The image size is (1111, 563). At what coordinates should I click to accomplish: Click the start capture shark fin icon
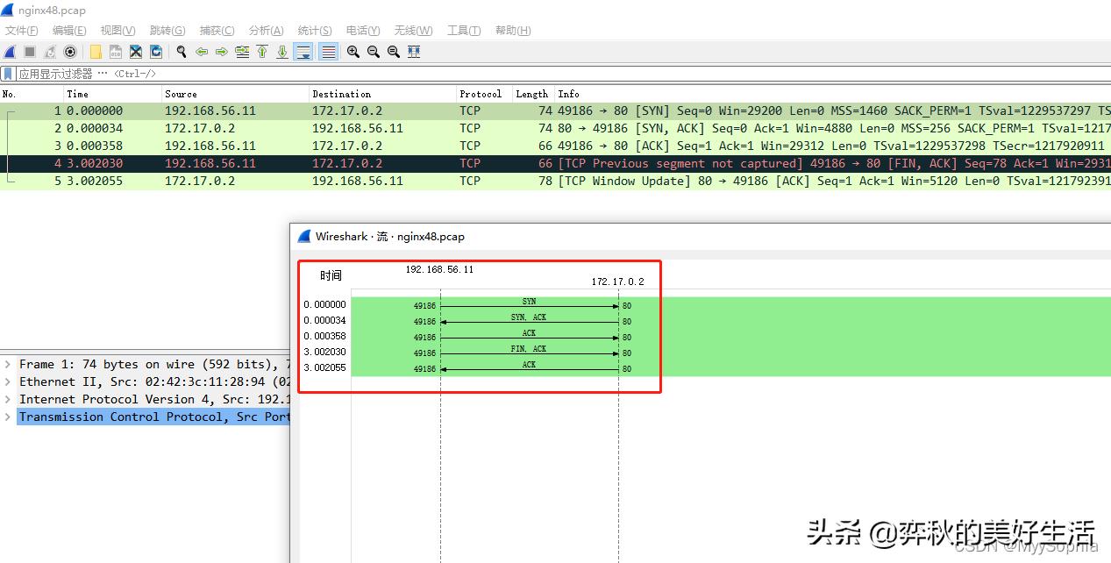10,52
